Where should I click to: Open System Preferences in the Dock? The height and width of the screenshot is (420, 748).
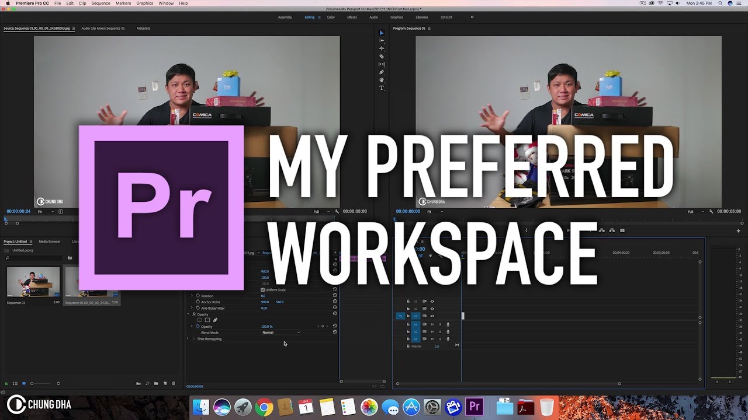[x=432, y=407]
